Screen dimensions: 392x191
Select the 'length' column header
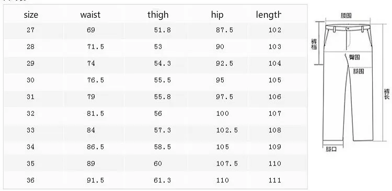[269, 15]
